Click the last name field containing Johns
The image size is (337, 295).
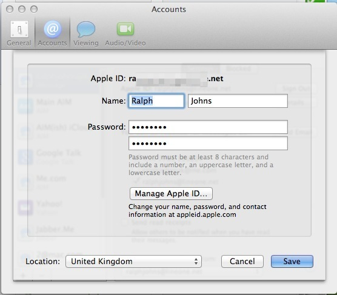click(x=238, y=101)
